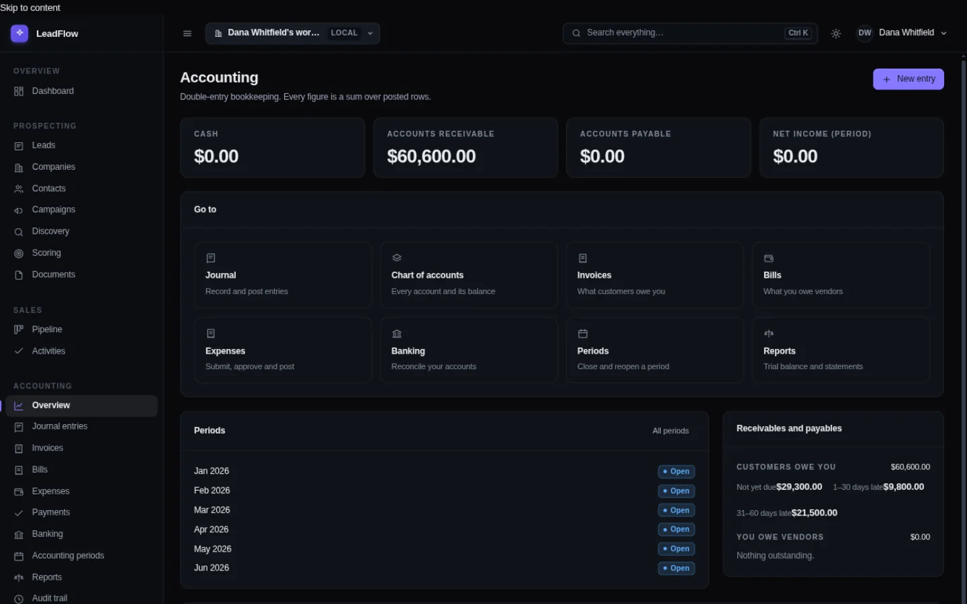Click the Pipeline board icon
Screen dimensions: 967x604
coord(19,330)
